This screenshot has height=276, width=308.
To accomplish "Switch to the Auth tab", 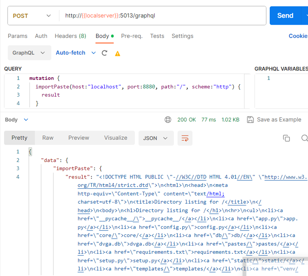I will [41, 36].
